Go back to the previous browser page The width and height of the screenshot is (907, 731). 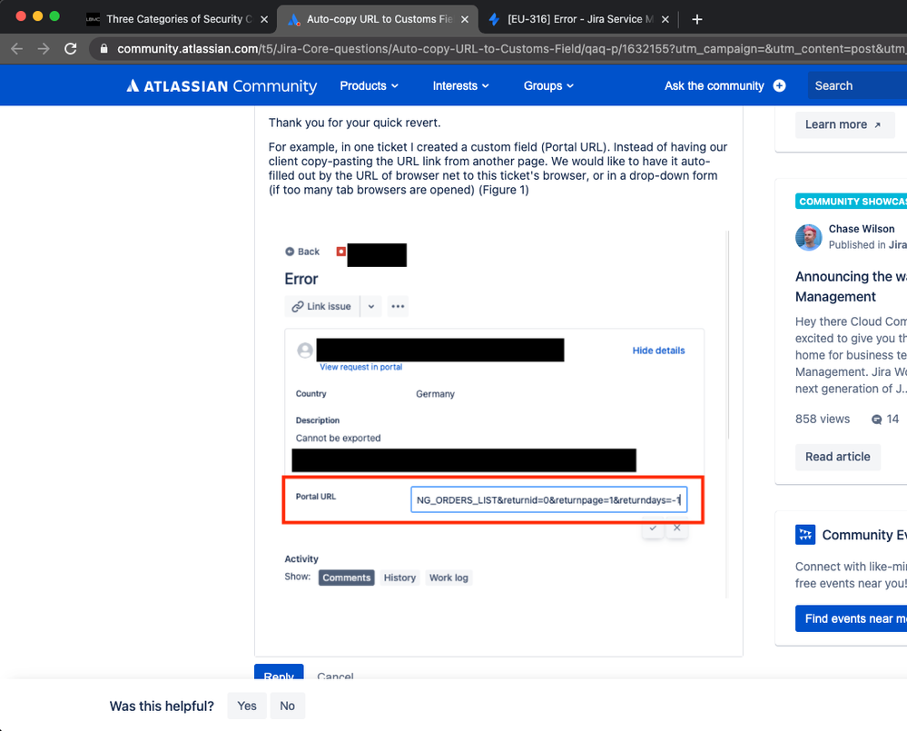[16, 48]
